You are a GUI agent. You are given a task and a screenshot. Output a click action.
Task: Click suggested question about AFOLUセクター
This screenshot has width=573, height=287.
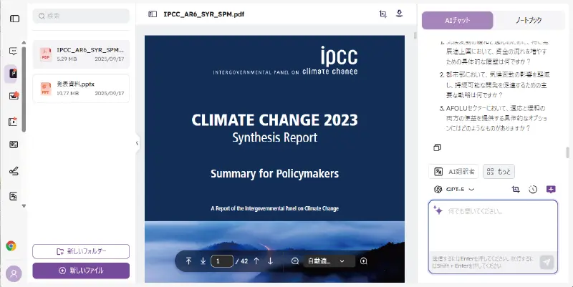(496, 118)
